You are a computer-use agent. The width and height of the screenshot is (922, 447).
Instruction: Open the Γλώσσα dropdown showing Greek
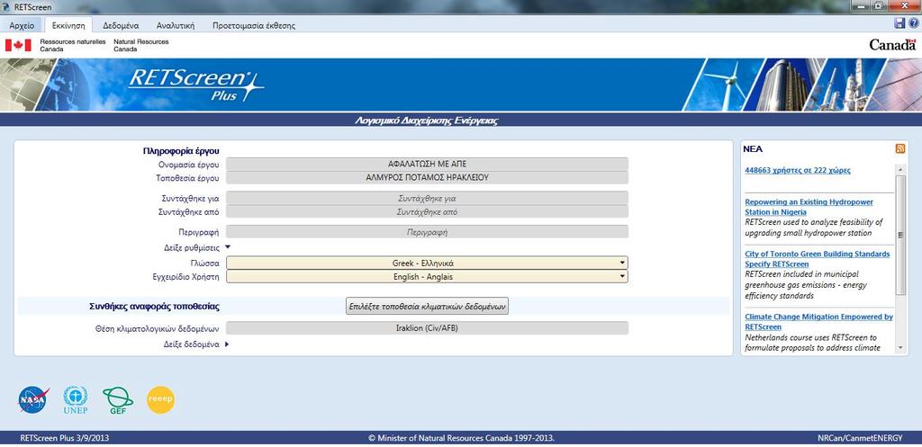tap(427, 264)
